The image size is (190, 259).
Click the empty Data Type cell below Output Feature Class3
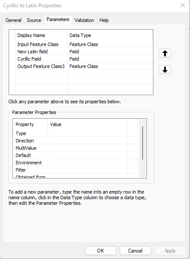coord(110,73)
